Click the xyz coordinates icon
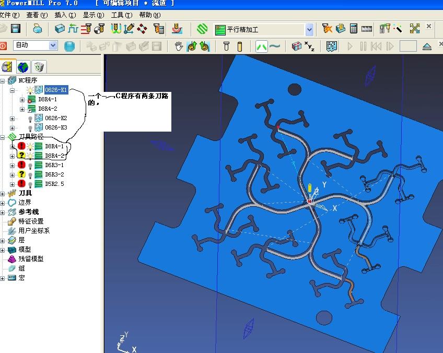Screen dimensions: 443x353 tap(310, 46)
